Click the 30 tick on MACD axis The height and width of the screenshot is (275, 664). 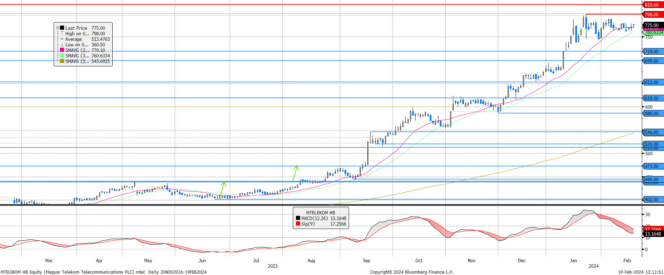tap(647, 214)
